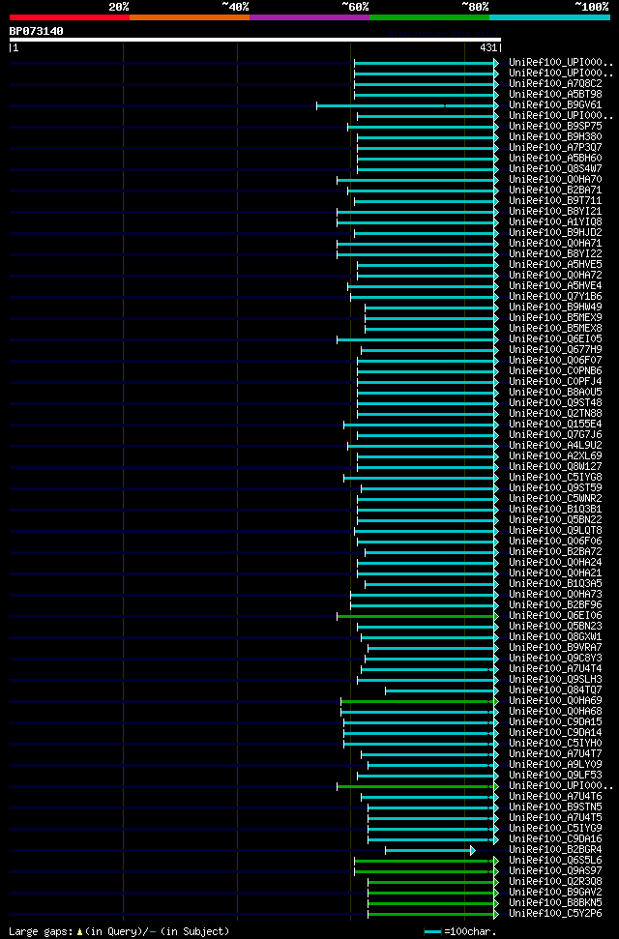Select the UniRef100_Q155E4 label
Image resolution: width=619 pixels, height=939 pixels.
click(x=555, y=425)
